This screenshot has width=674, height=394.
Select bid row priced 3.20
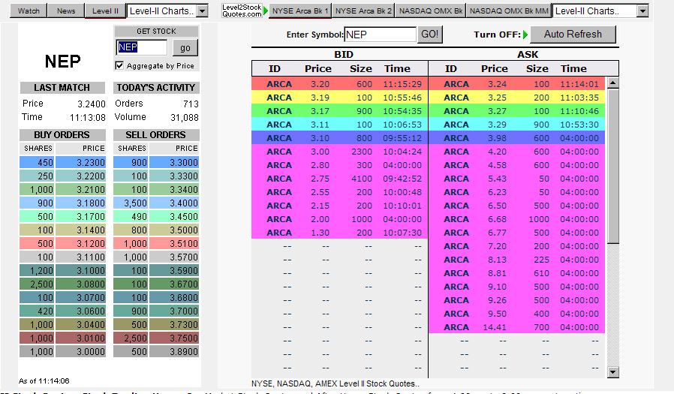[x=339, y=84]
